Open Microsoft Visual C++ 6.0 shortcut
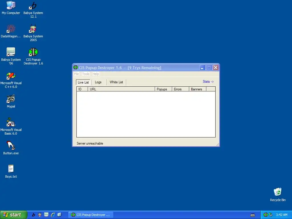The width and height of the screenshot is (292, 219). [11, 80]
